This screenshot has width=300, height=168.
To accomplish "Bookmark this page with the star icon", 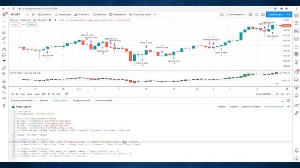I will (x=275, y=8).
